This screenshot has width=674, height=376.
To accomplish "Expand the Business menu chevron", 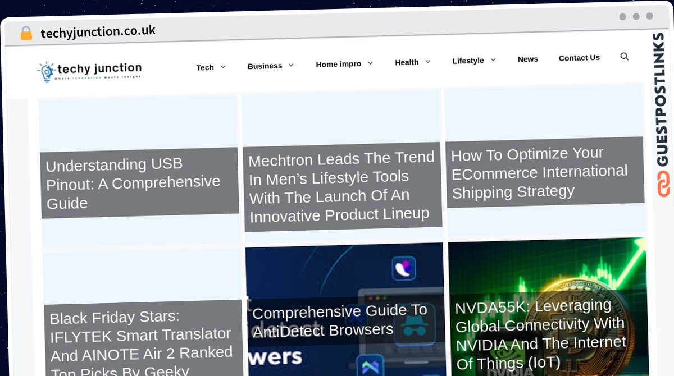I will 291,65.
